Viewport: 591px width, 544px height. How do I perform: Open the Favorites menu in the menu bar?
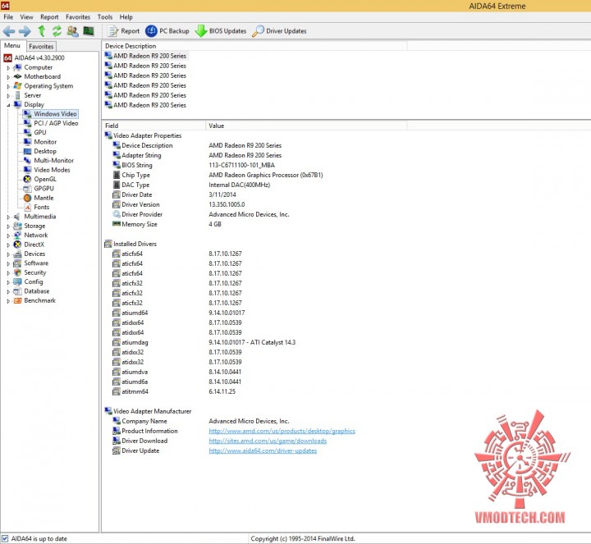click(78, 17)
